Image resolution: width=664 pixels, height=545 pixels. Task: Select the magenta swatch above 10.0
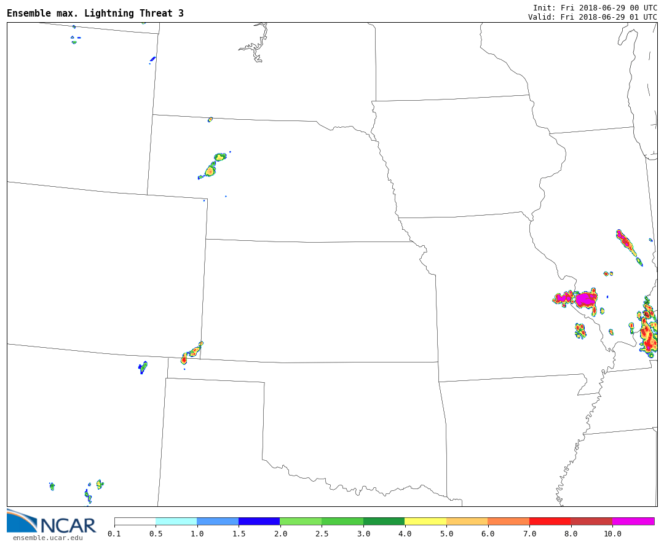(633, 521)
